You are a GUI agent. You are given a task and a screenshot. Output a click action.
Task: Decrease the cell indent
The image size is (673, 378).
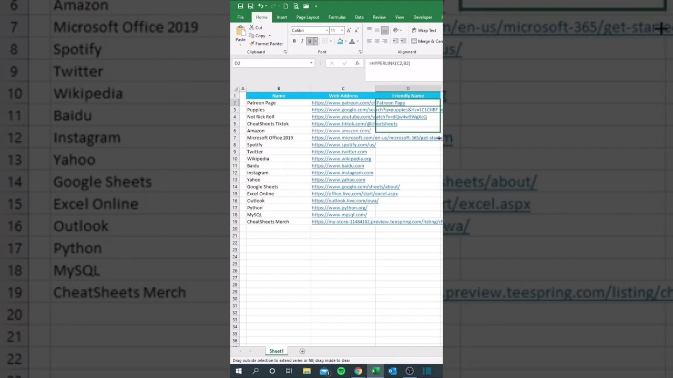(x=395, y=41)
